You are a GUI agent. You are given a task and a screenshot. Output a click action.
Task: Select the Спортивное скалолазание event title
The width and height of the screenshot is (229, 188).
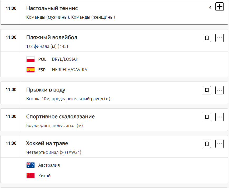(x=60, y=116)
